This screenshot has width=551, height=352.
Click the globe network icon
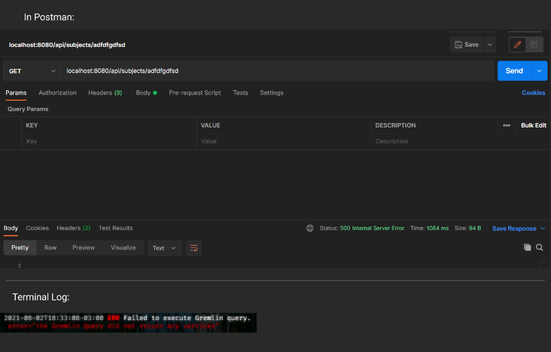tap(310, 228)
